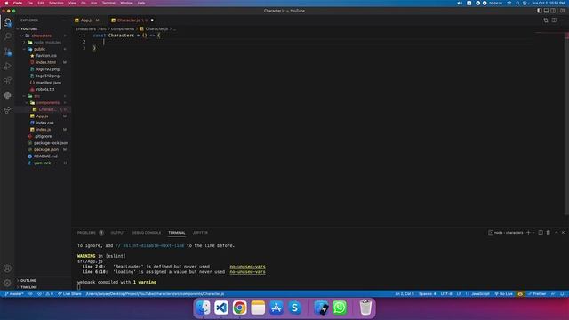Click the Spaces: 4 indentation setting
Image resolution: width=569 pixels, height=320 pixels.
point(427,294)
